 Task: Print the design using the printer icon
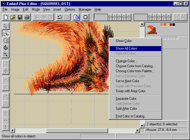click(x=27, y=17)
